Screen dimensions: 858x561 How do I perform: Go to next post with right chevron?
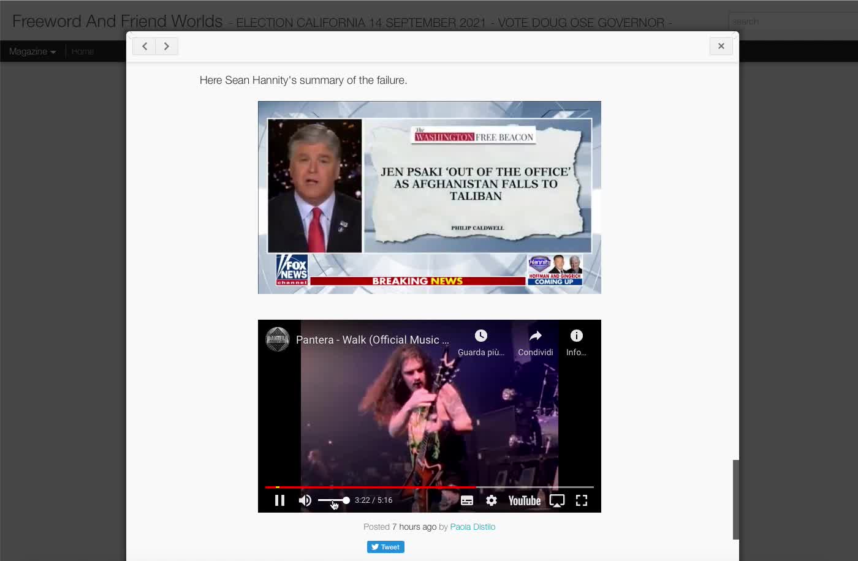[x=167, y=46]
